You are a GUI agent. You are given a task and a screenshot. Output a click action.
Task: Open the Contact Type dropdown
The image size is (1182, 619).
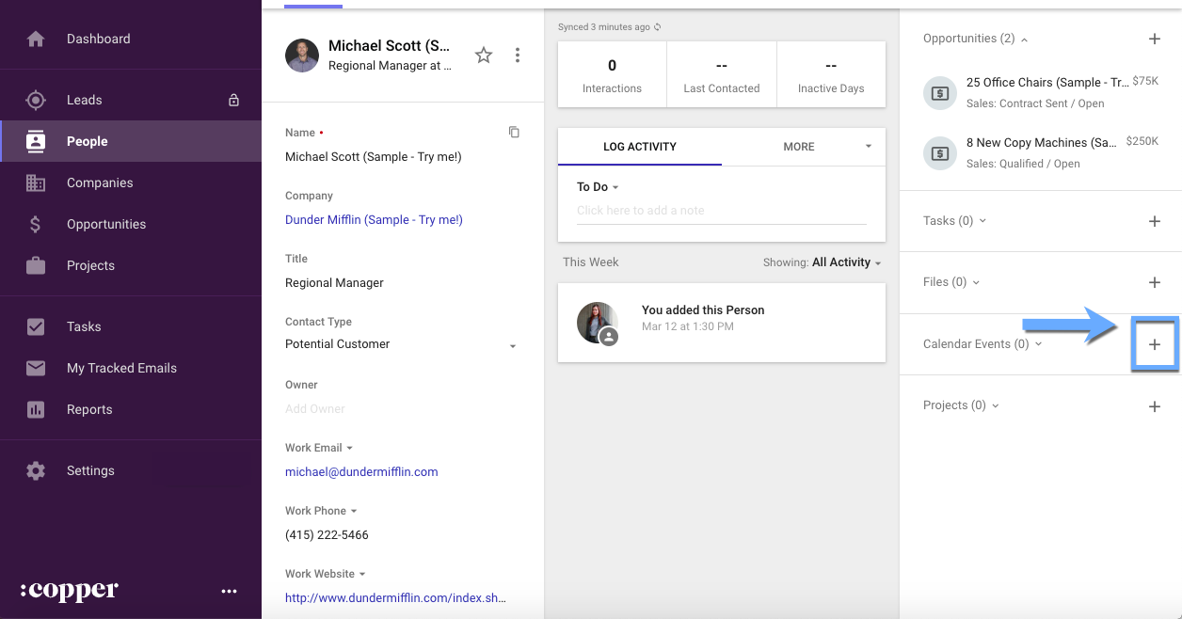[513, 345]
